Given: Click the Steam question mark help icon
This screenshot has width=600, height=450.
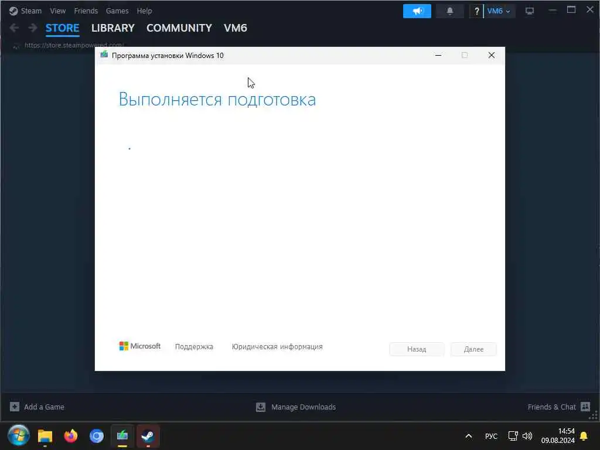Looking at the screenshot, I should point(476,11).
